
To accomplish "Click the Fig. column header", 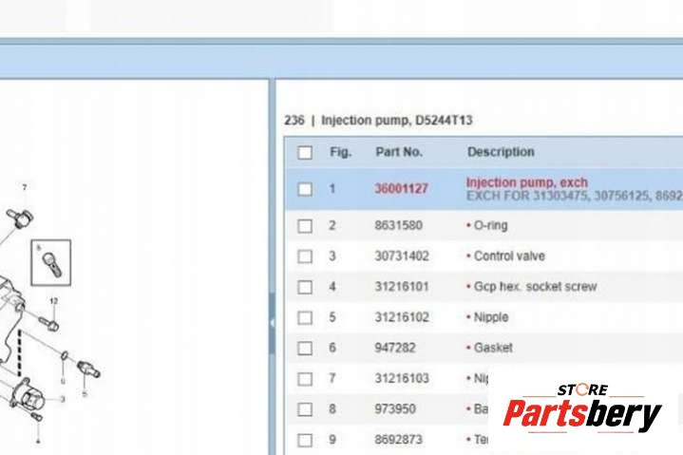I will (340, 152).
